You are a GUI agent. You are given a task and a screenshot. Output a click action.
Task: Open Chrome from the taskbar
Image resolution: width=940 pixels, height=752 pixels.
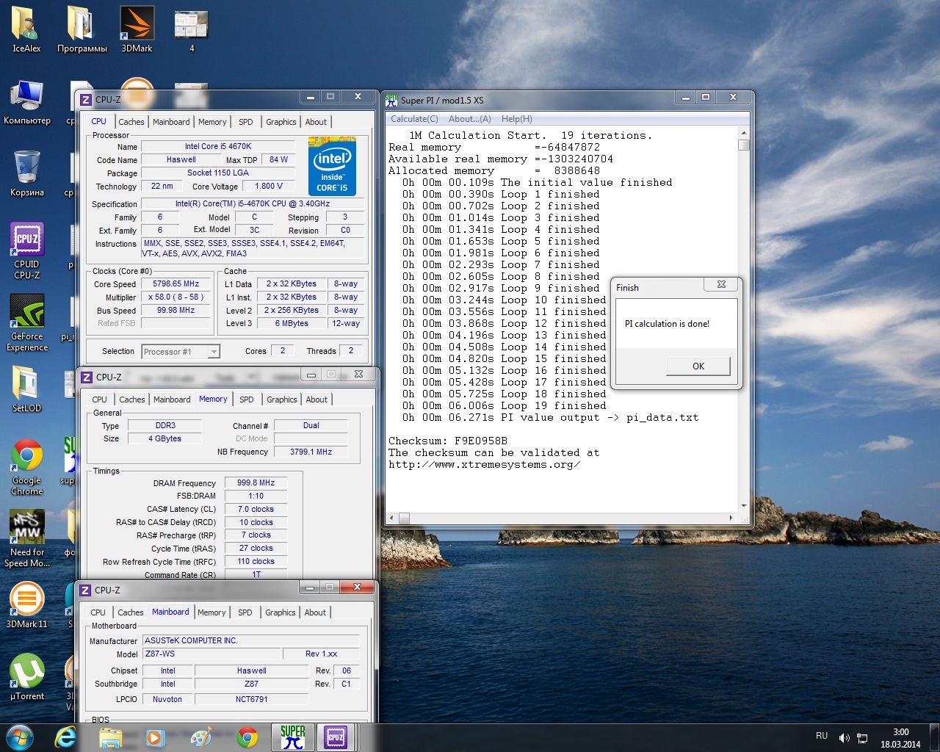(x=247, y=737)
